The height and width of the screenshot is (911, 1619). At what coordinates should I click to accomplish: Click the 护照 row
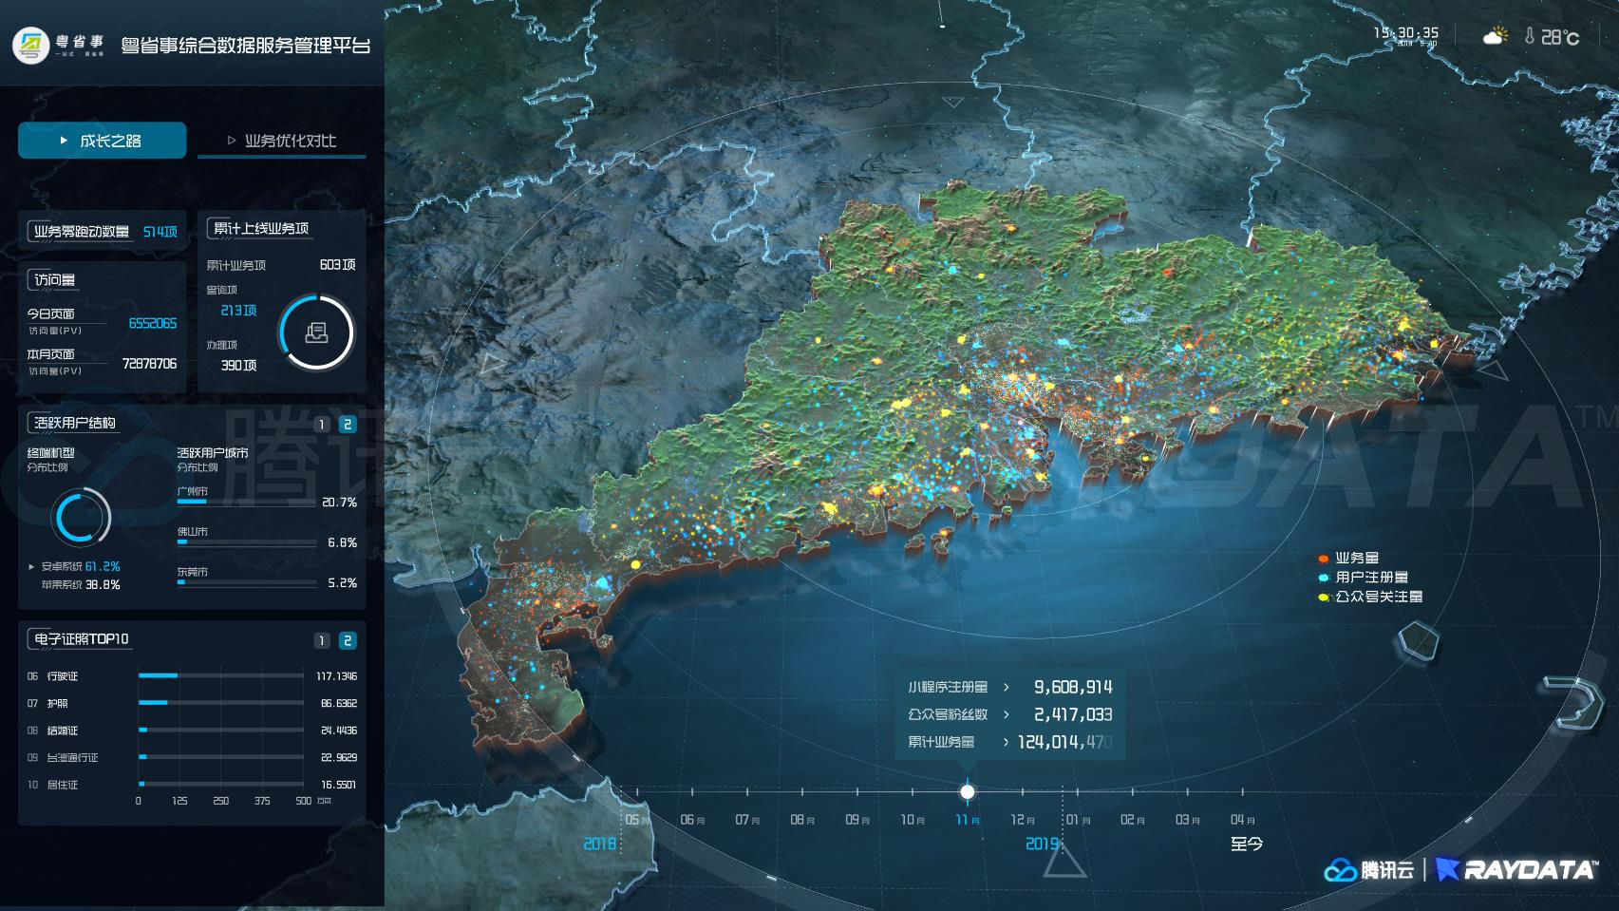(x=192, y=703)
